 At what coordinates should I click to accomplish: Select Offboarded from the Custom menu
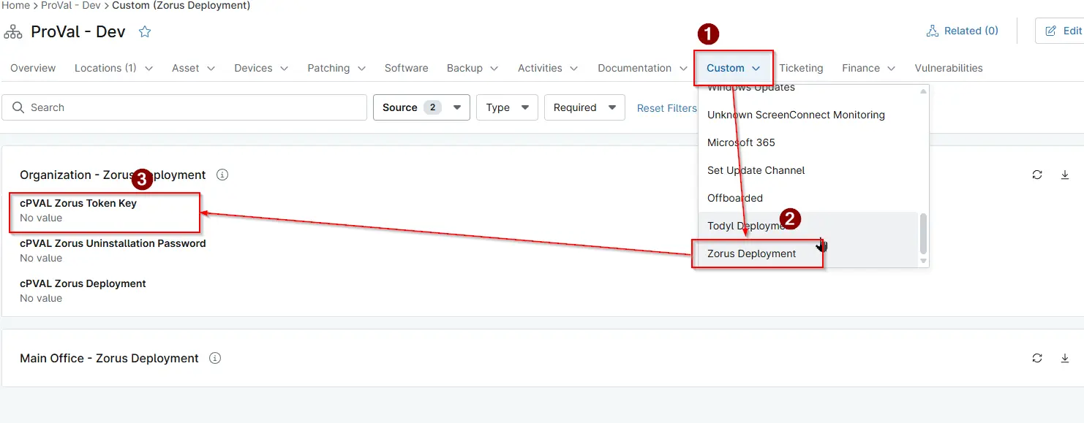pos(808,198)
